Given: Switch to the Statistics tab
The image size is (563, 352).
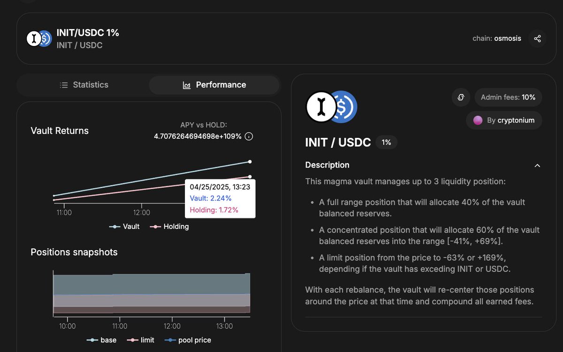Looking at the screenshot, I should [84, 85].
